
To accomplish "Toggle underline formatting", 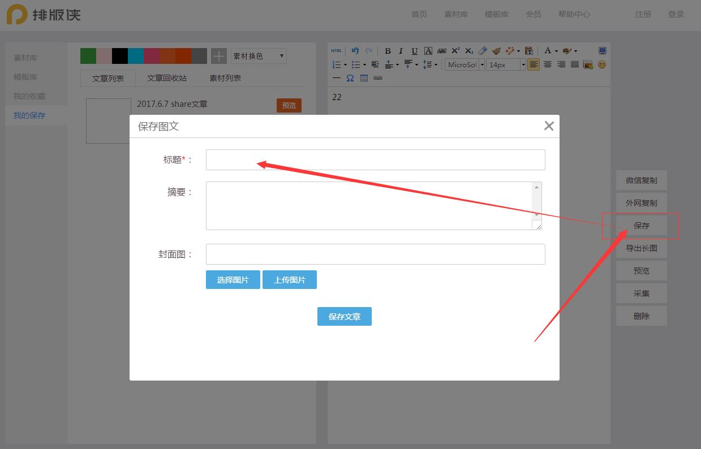I will 414,50.
